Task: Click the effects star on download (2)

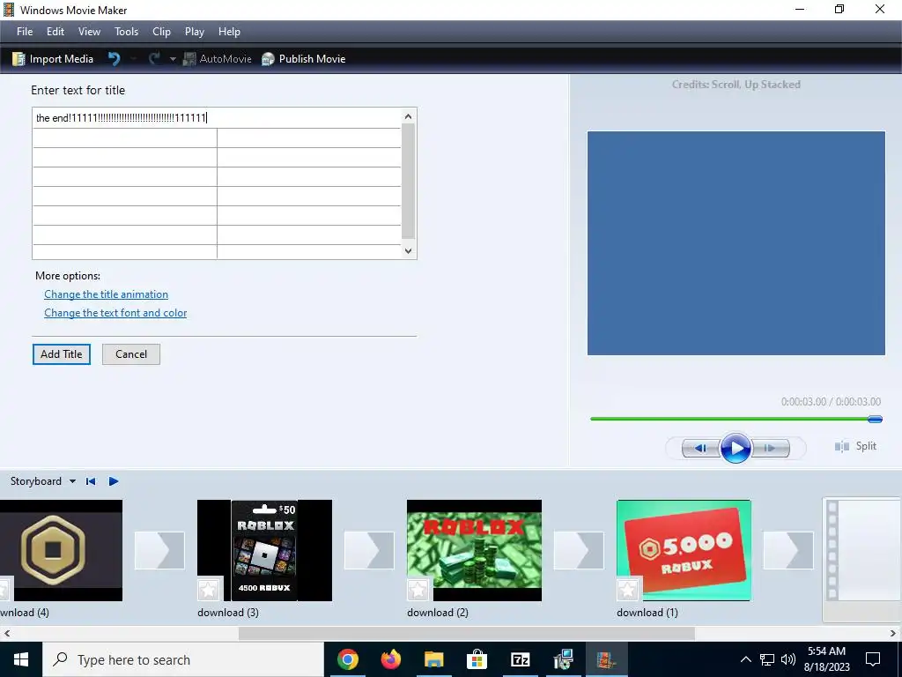Action: [x=418, y=590]
